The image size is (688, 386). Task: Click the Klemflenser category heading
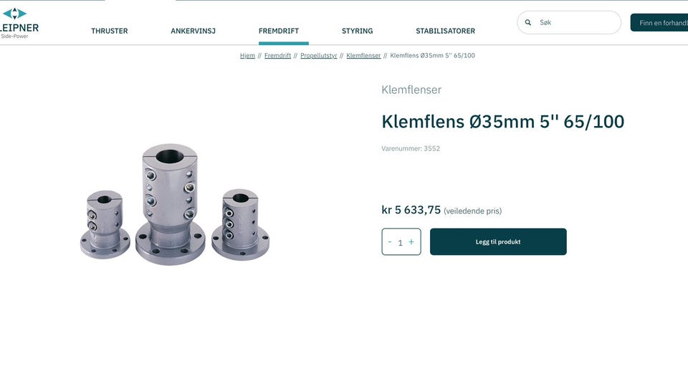pos(411,90)
